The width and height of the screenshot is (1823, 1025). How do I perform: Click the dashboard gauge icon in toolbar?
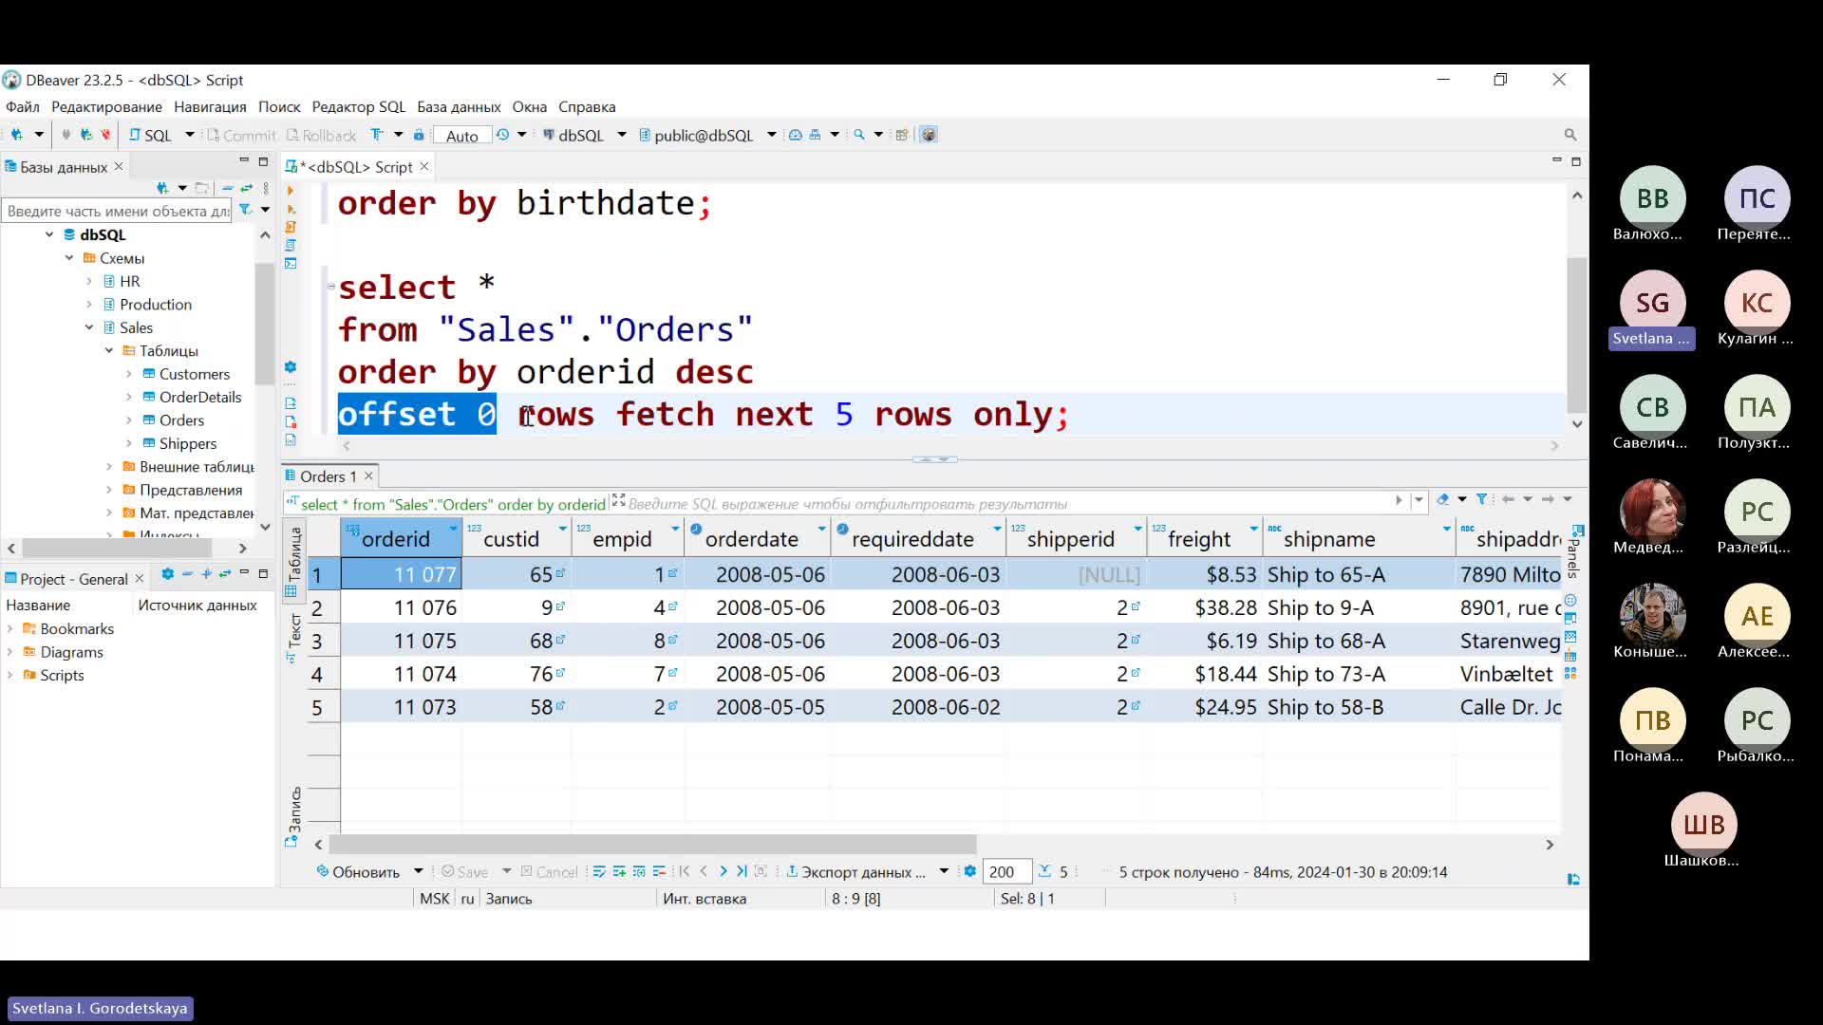[x=796, y=135]
